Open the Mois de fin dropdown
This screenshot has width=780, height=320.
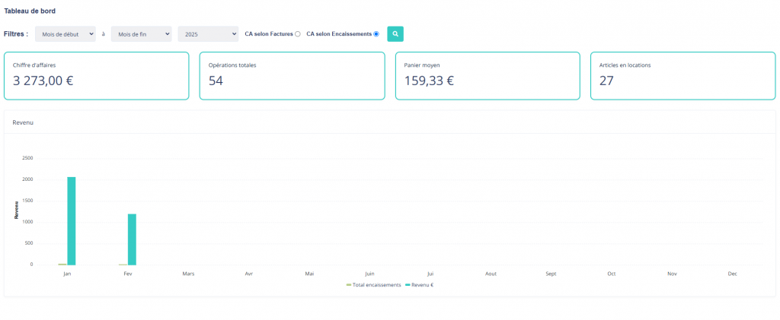pos(141,34)
